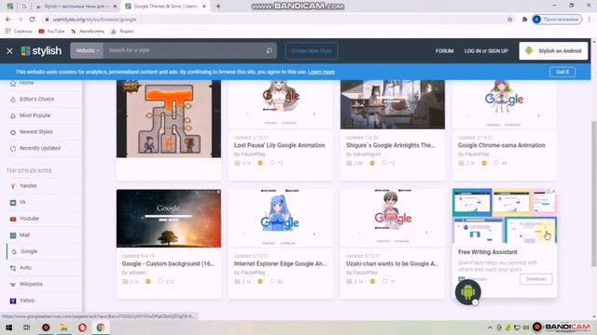Click the search magnifier icon
This screenshot has height=335, width=597.
pyautogui.click(x=269, y=50)
